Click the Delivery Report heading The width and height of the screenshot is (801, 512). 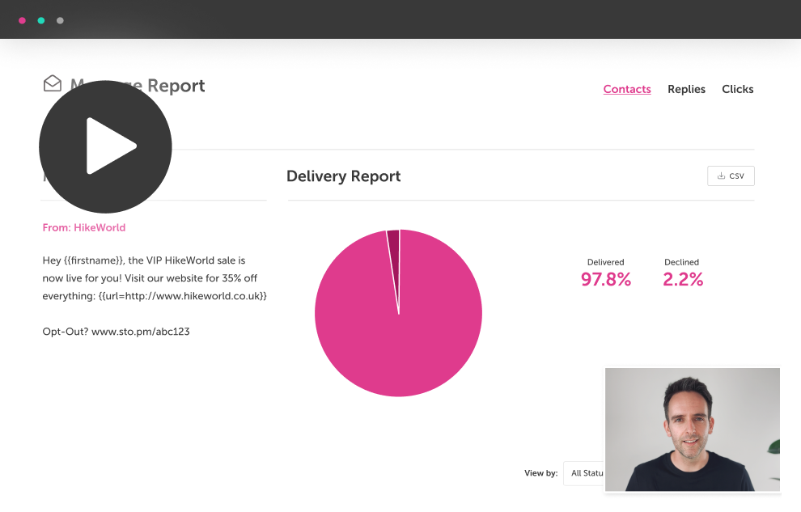(343, 176)
